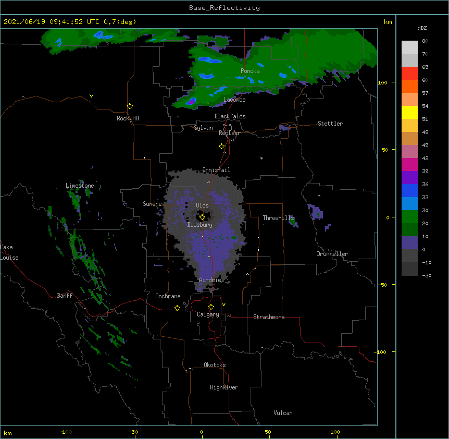Click the white asterisk marker east of Innisfail
Image resolution: width=449 pixels, height=439 pixels.
pyautogui.click(x=261, y=158)
